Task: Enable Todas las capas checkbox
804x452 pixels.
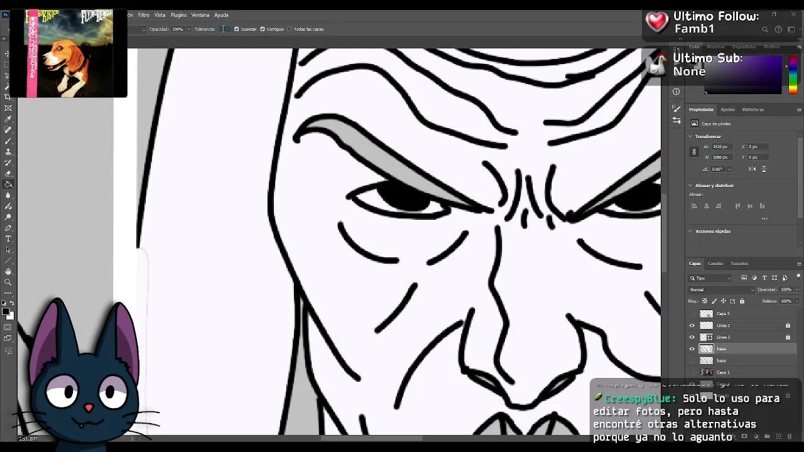Action: click(x=289, y=29)
